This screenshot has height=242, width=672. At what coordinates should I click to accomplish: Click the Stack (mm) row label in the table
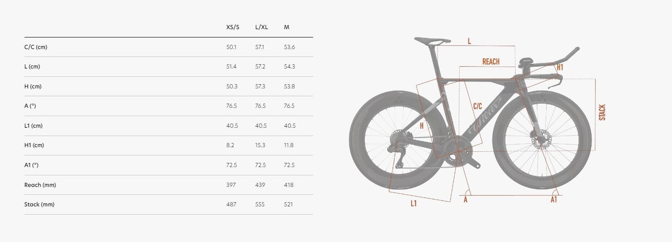click(x=39, y=205)
